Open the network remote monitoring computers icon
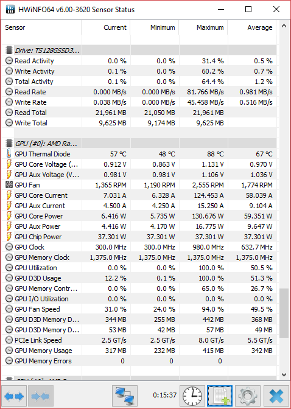 (125, 396)
